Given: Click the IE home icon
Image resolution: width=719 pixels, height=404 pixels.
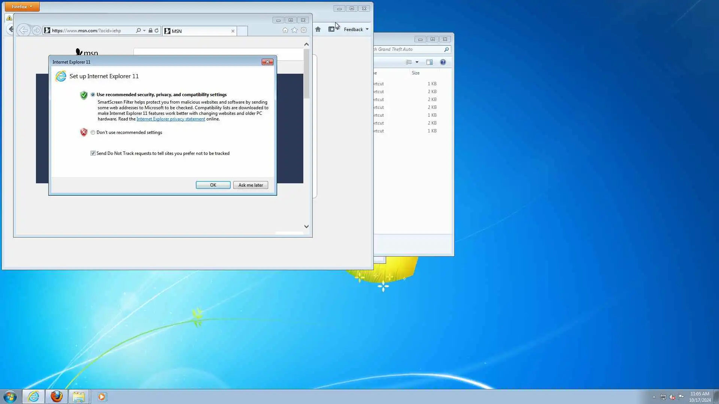Looking at the screenshot, I should 285,30.
